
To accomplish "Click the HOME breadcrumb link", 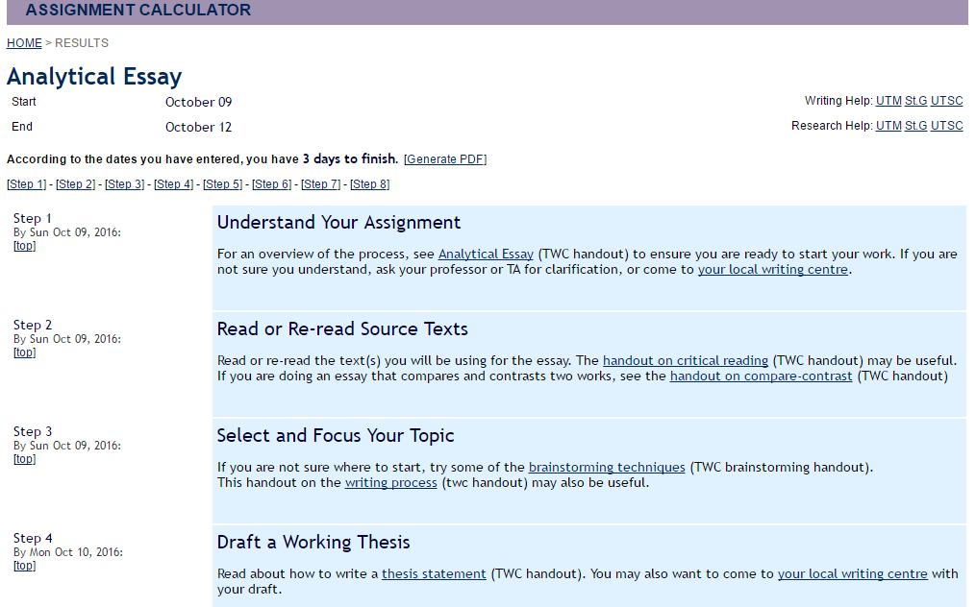I will click(24, 43).
